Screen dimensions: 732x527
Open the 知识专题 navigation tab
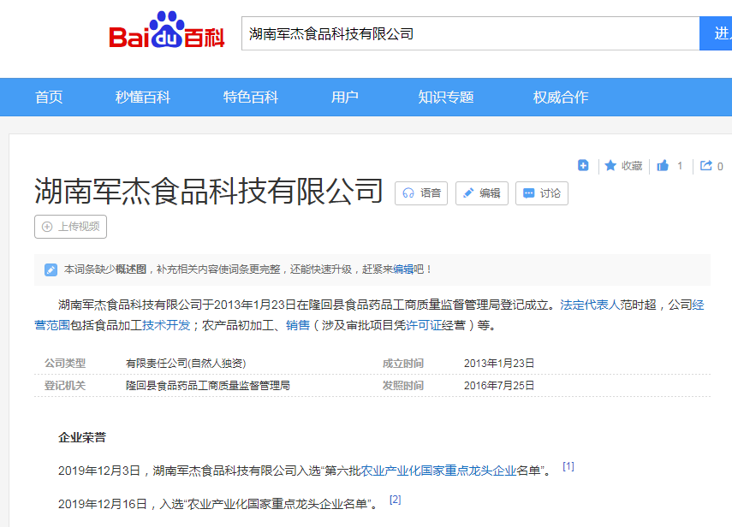(x=446, y=97)
